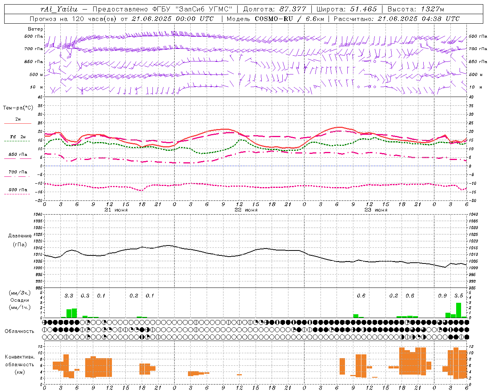Image resolution: width=489 pixels, height=391 pixels.
Task: Click the station name rAl_Yailu in title
Action: click(x=59, y=9)
